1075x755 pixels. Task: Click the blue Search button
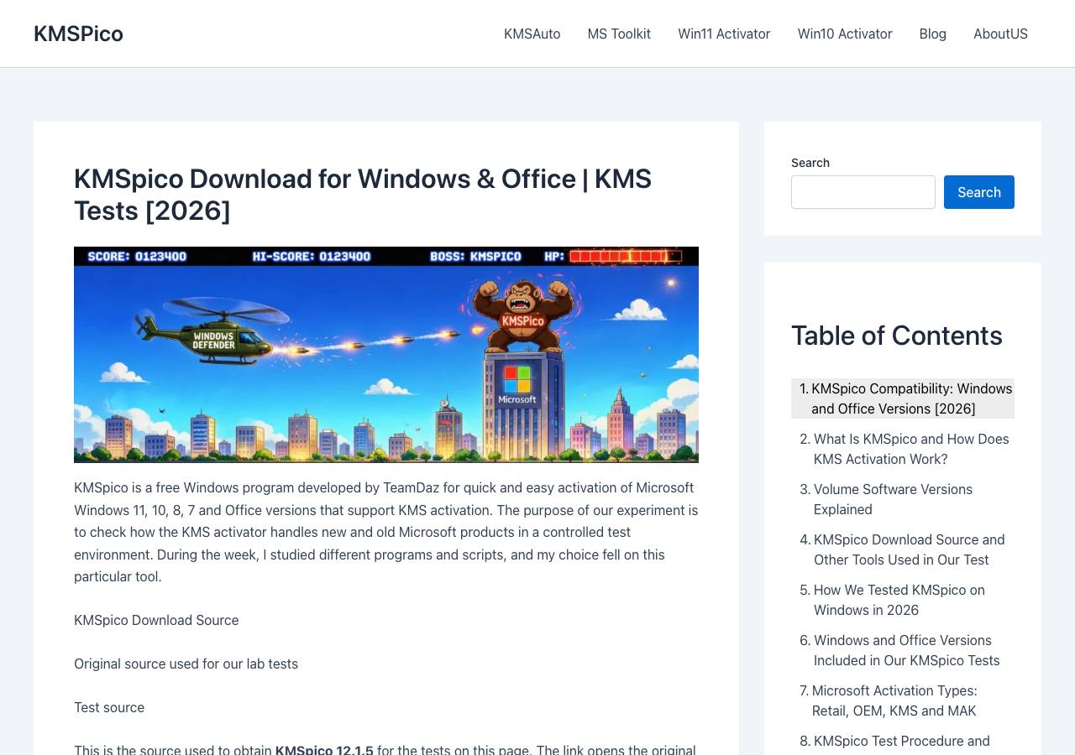[x=979, y=192]
